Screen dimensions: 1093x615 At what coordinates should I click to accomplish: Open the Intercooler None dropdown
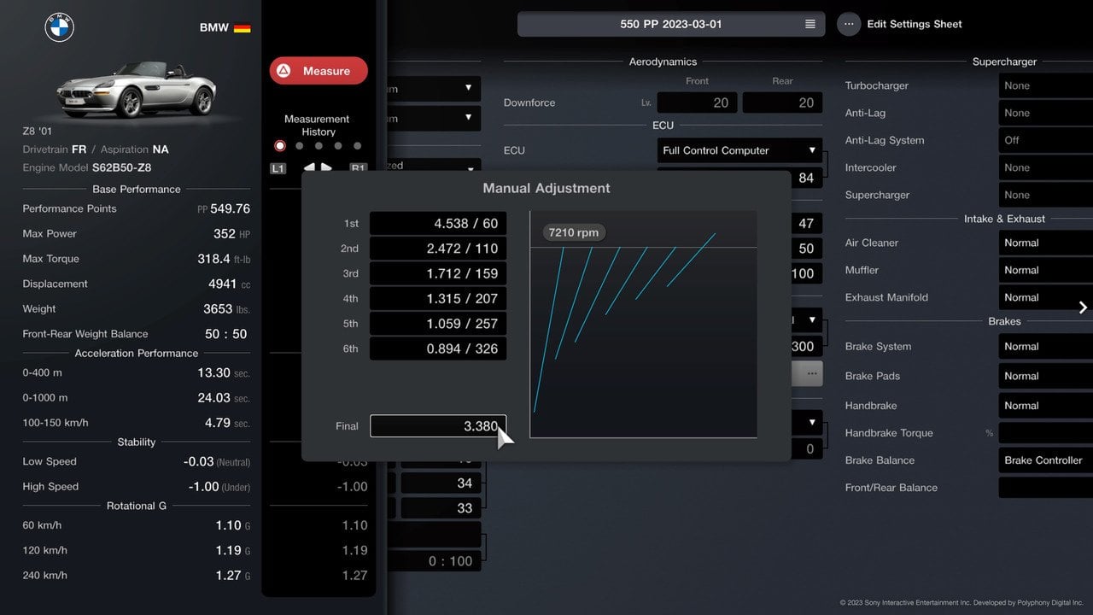coord(1045,167)
